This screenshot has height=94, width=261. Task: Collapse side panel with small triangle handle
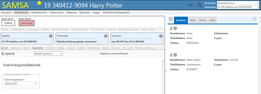[166, 71]
